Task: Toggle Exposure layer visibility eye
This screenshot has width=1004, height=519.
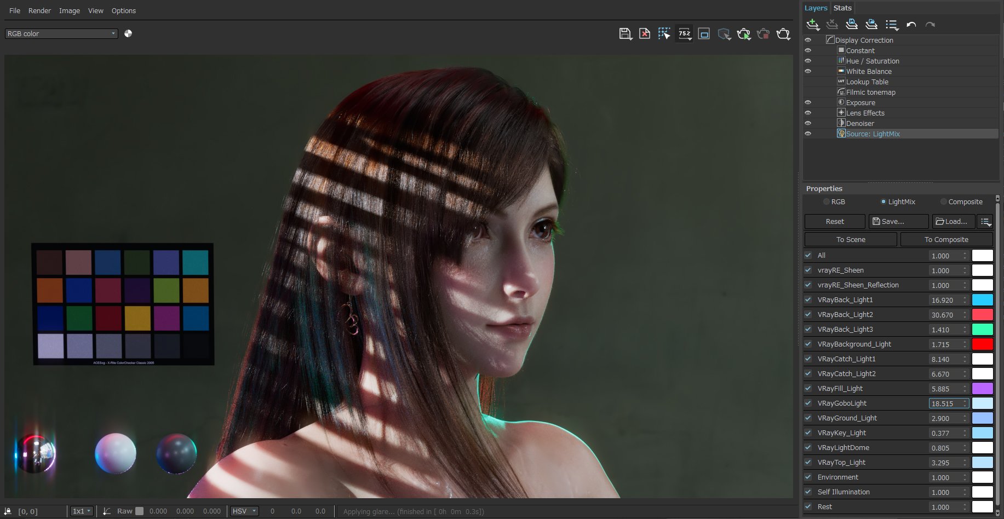Action: pyautogui.click(x=808, y=102)
